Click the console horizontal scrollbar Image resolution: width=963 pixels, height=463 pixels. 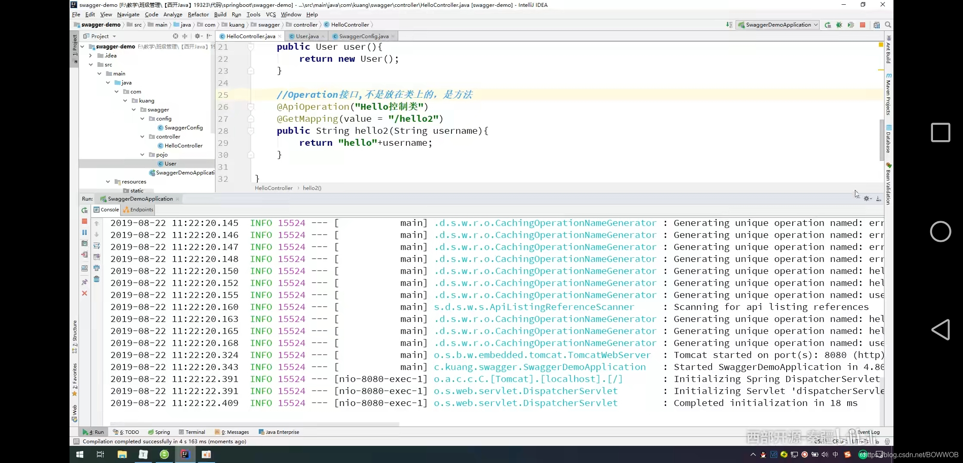click(255, 424)
